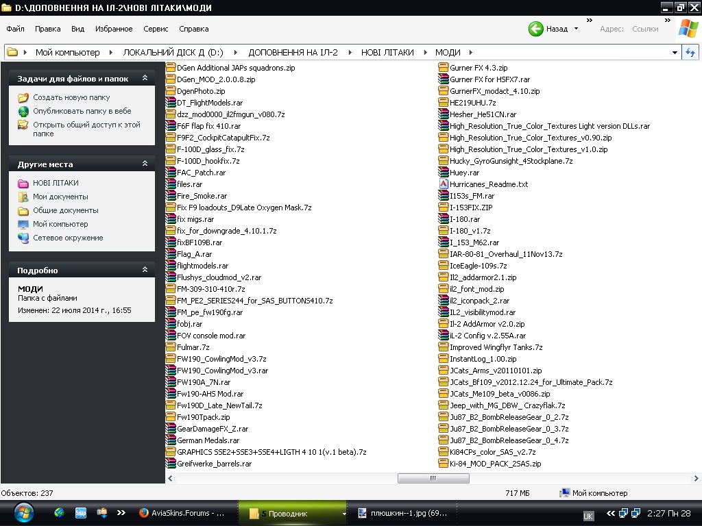Select the I-153FIX.ZIP file icon
The width and height of the screenshot is (702, 526).
click(x=444, y=207)
